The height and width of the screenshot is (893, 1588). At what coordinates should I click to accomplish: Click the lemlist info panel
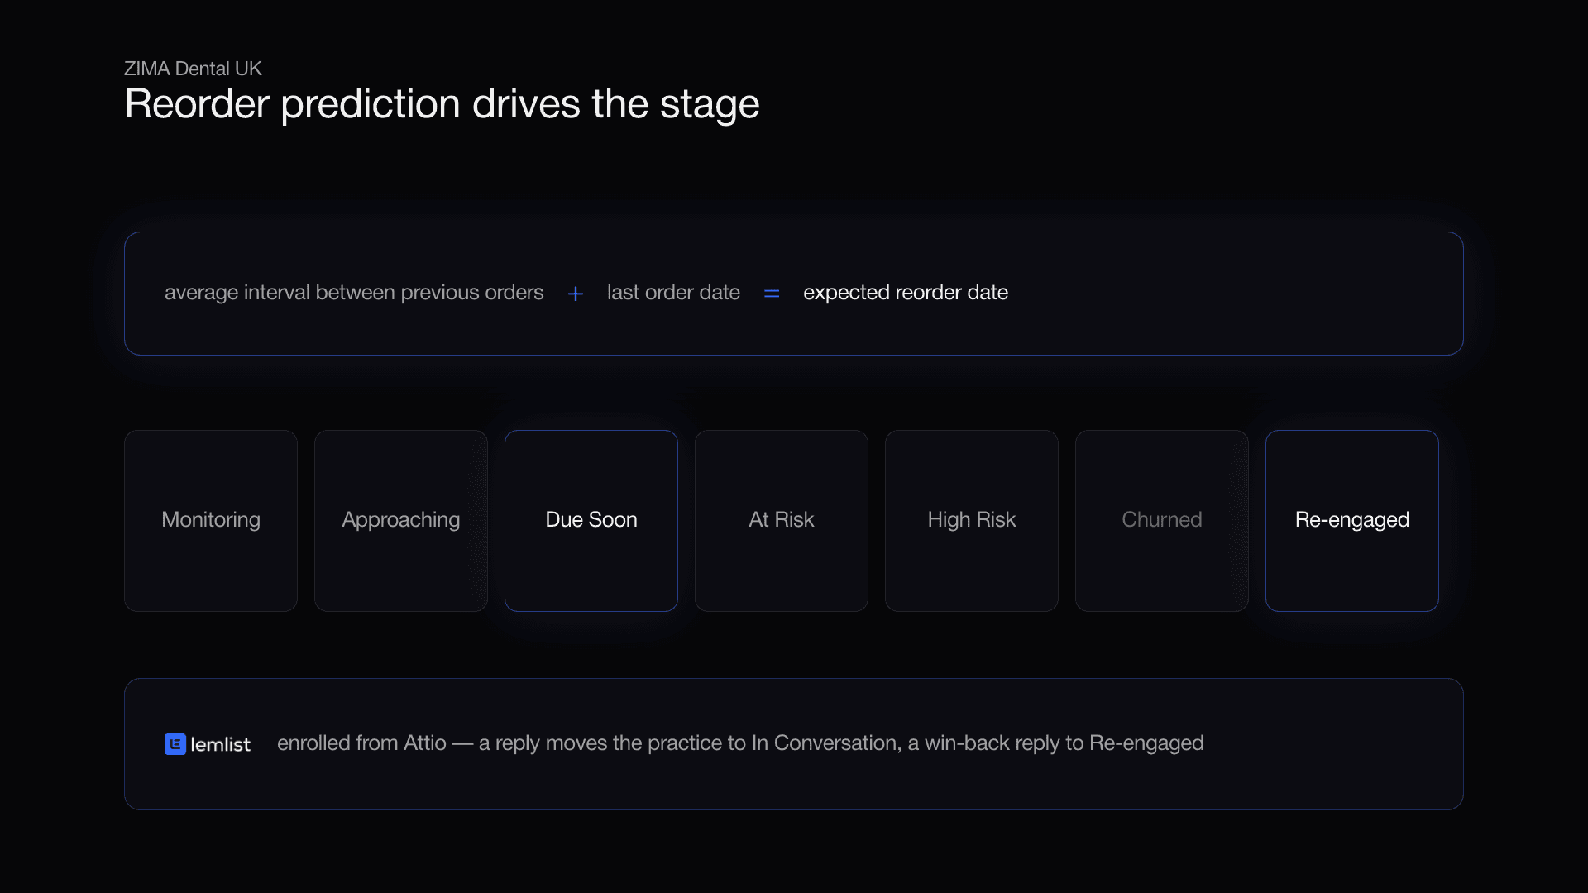[794, 744]
